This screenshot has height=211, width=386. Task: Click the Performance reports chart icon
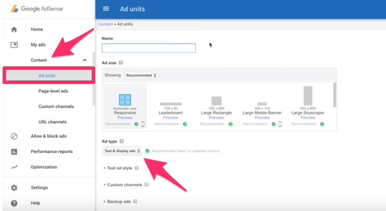14,152
